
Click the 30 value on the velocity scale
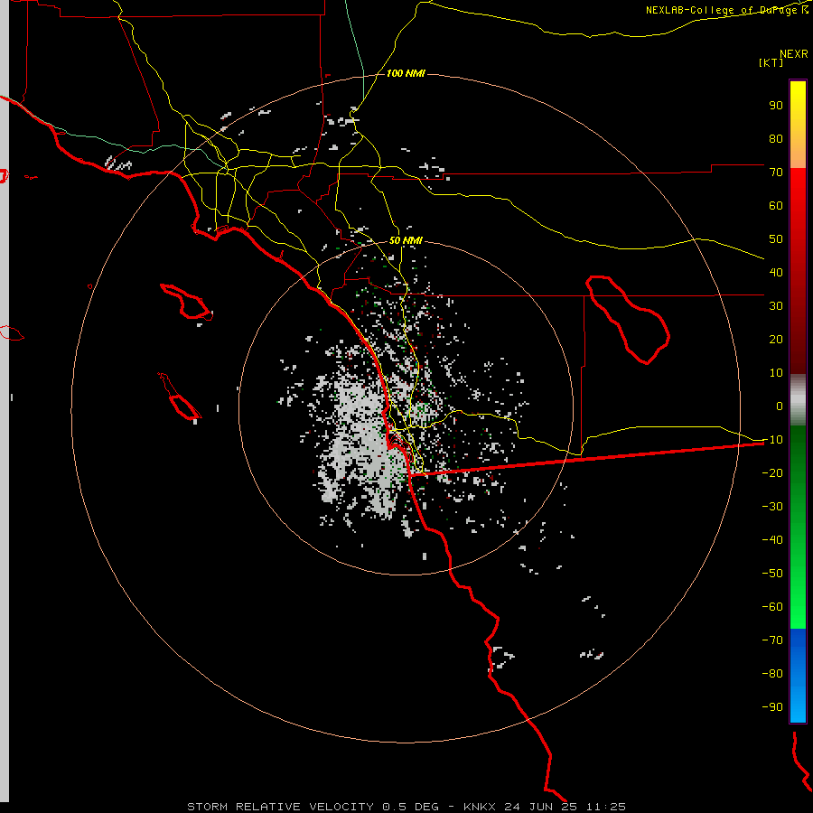[x=776, y=306]
